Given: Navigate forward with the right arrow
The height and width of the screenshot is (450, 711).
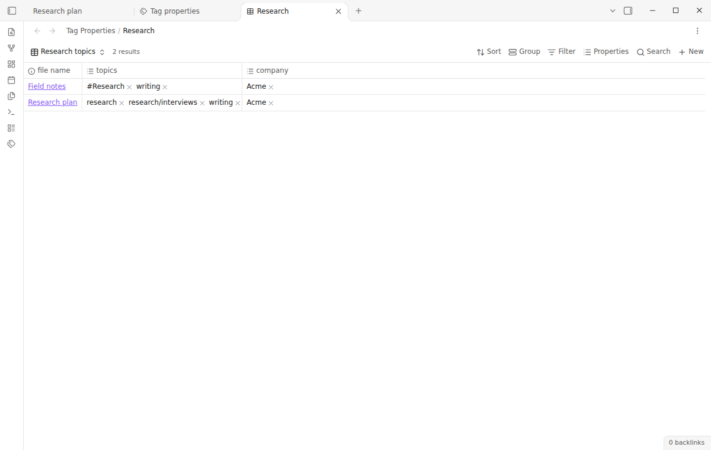Looking at the screenshot, I should (x=52, y=31).
